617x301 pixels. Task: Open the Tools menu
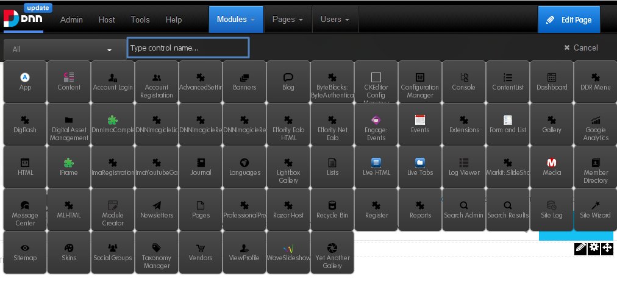[x=140, y=19]
